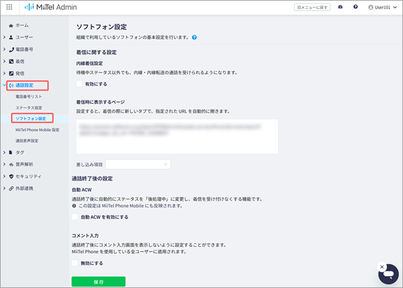Click the 着信 incoming call icon
The width and height of the screenshot is (403, 288).
[11, 61]
